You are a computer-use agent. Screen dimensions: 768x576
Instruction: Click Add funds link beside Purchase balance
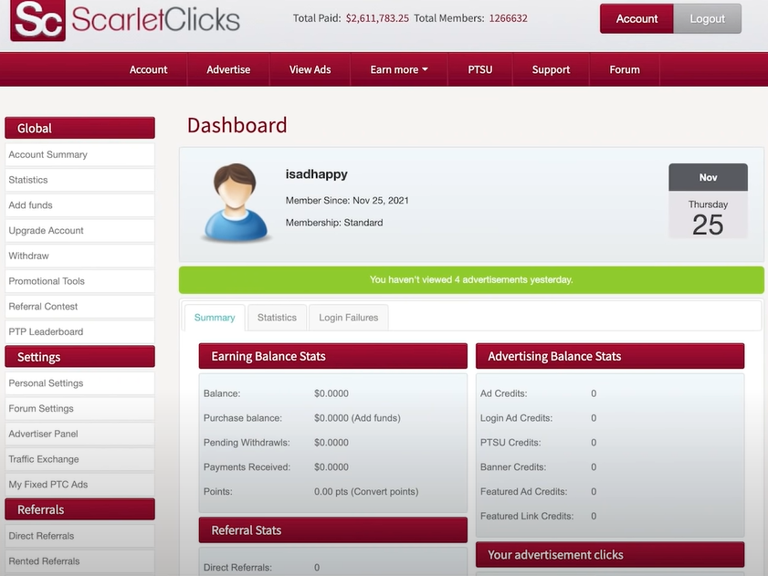[x=375, y=418]
